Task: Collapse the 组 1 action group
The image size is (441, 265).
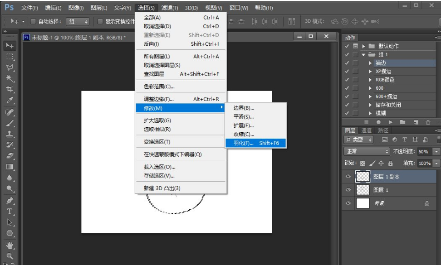Action: tap(363, 55)
